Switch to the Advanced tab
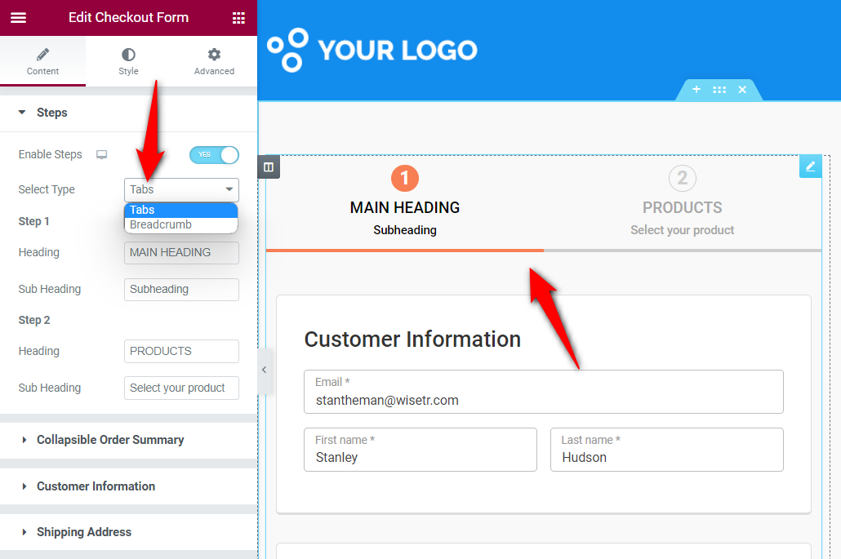 (x=214, y=61)
